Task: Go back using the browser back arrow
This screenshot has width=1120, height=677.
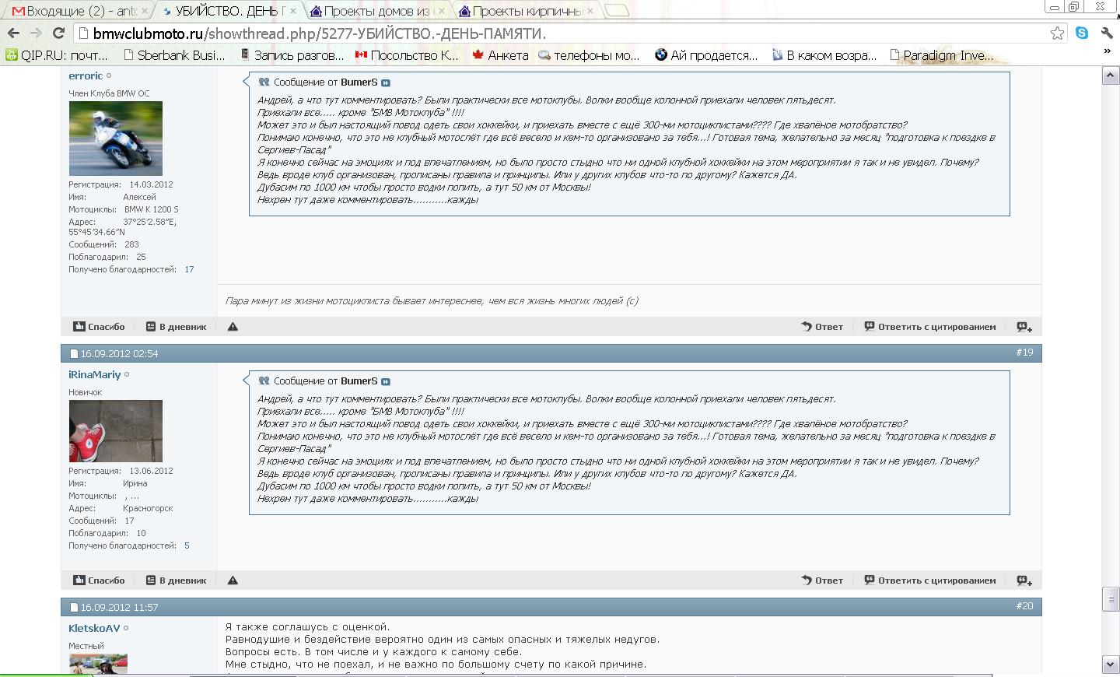Action: pos(12,33)
